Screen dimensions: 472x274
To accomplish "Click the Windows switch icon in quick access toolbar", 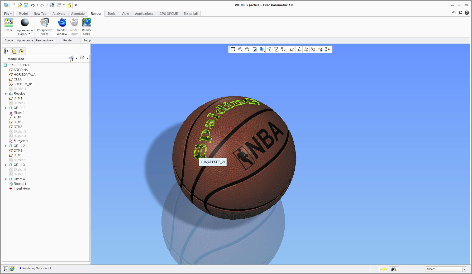I will tap(59, 5).
